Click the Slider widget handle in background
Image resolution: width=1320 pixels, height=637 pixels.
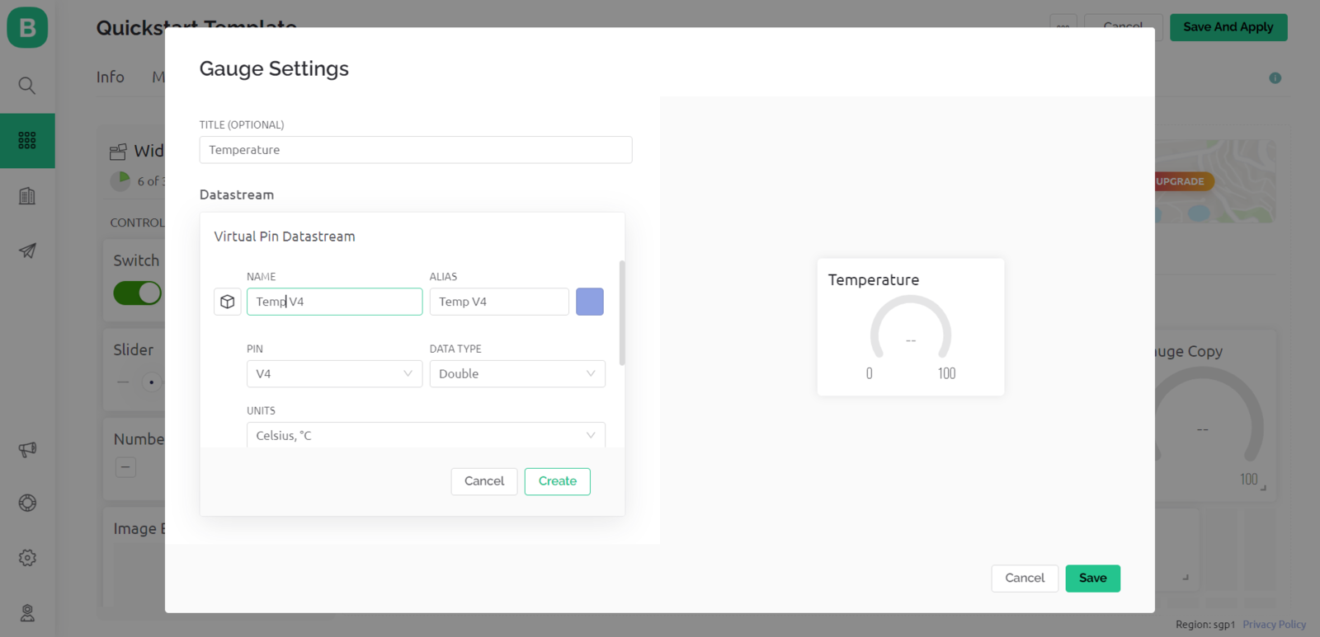pos(151,382)
